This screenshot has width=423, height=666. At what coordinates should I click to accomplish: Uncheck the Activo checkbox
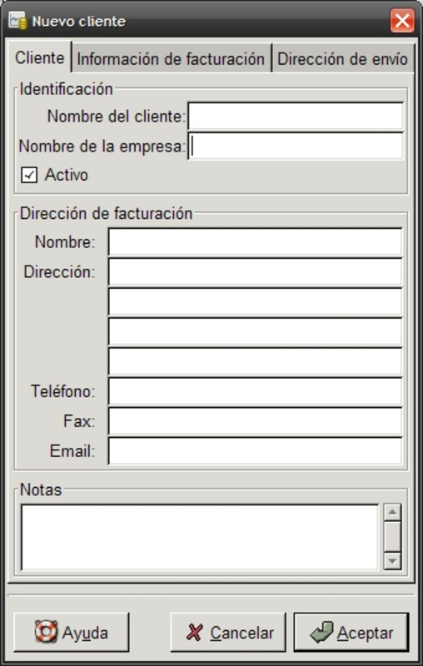point(29,175)
